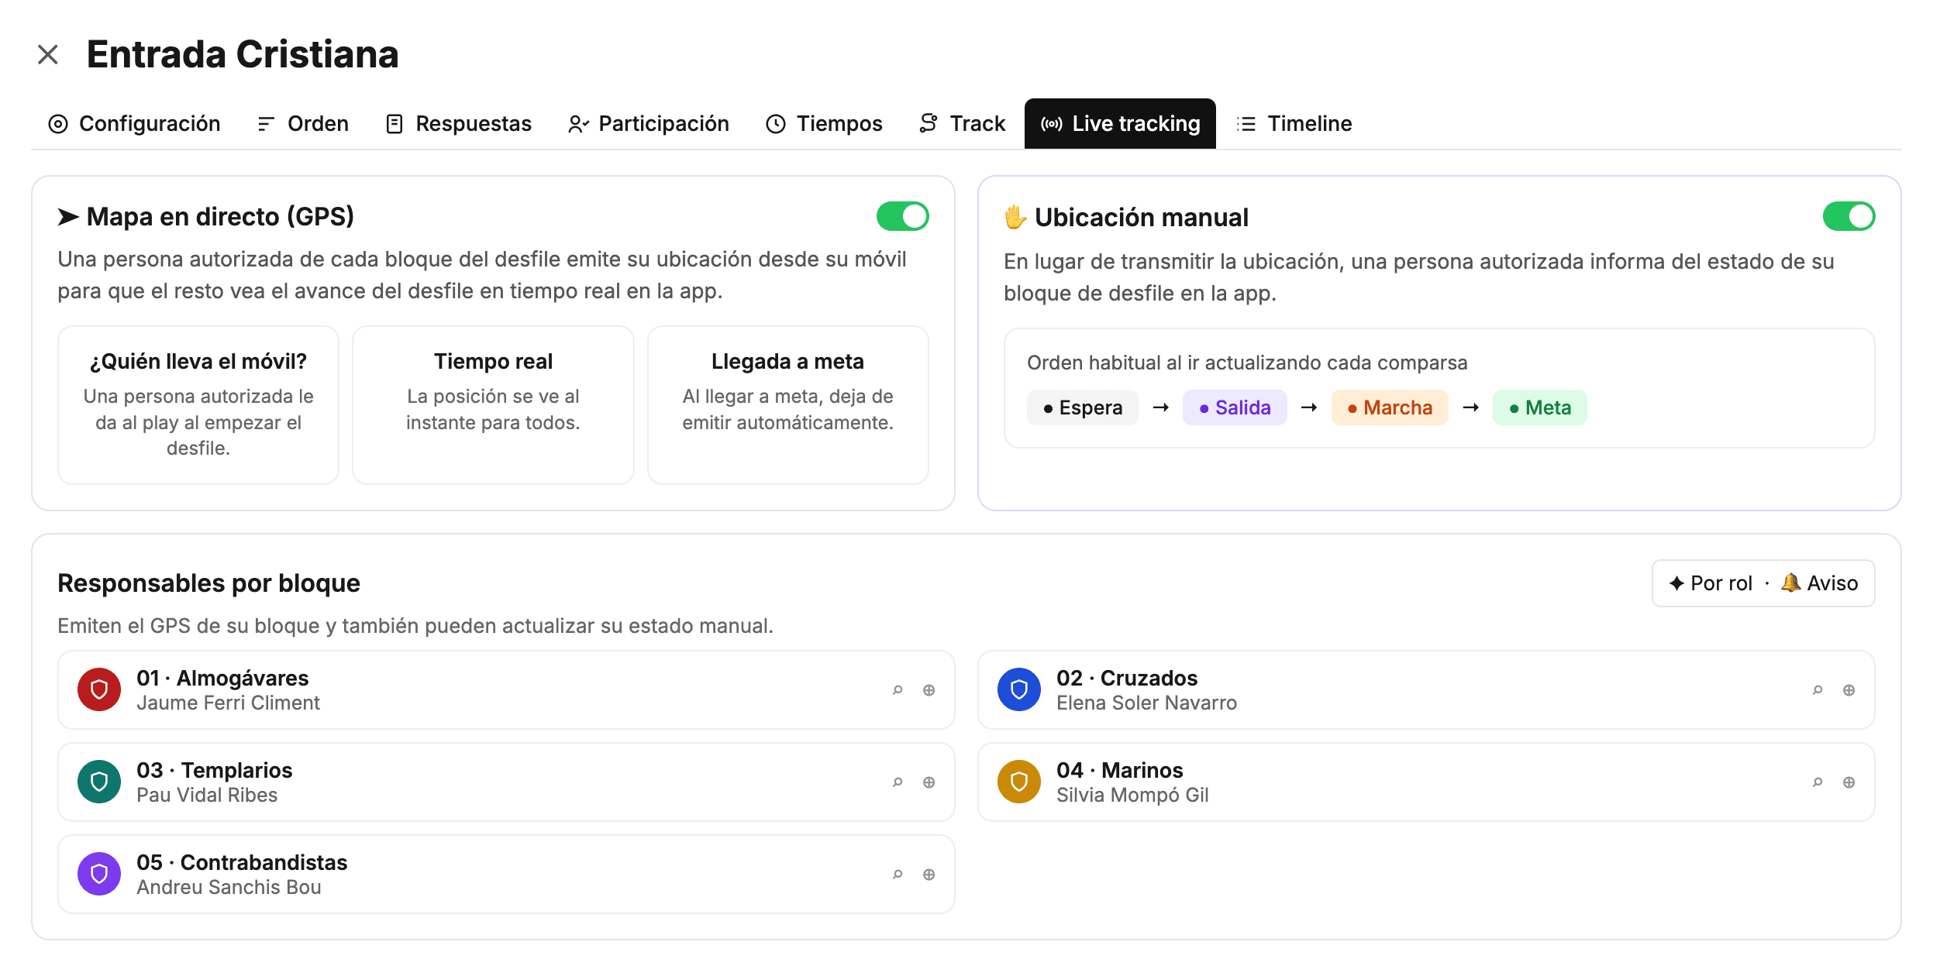The width and height of the screenshot is (1933, 966).
Task: Click the 05 · Contrabandistas block title
Action: point(242,863)
